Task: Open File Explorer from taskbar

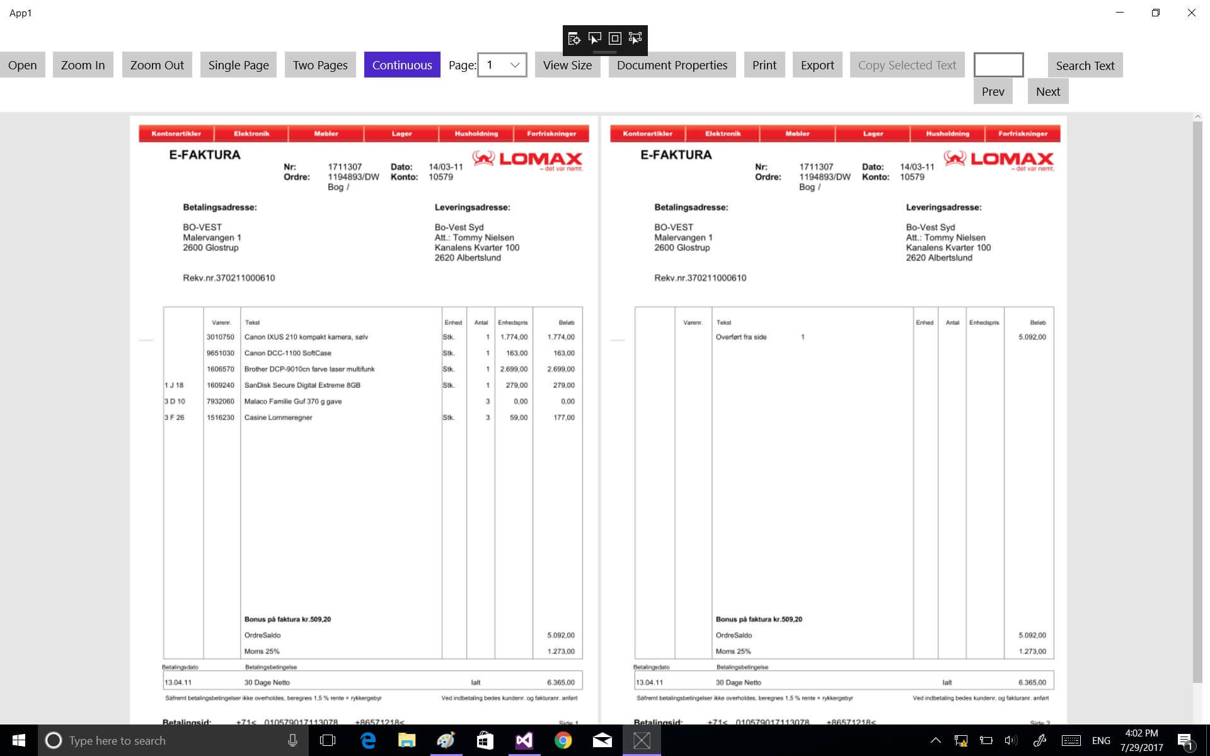Action: tap(407, 740)
